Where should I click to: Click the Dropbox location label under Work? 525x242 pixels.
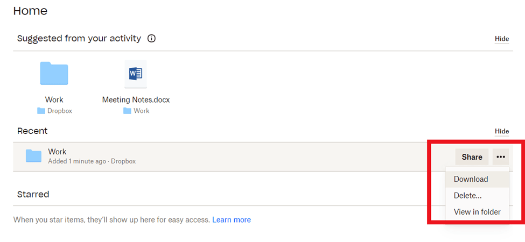click(60, 111)
